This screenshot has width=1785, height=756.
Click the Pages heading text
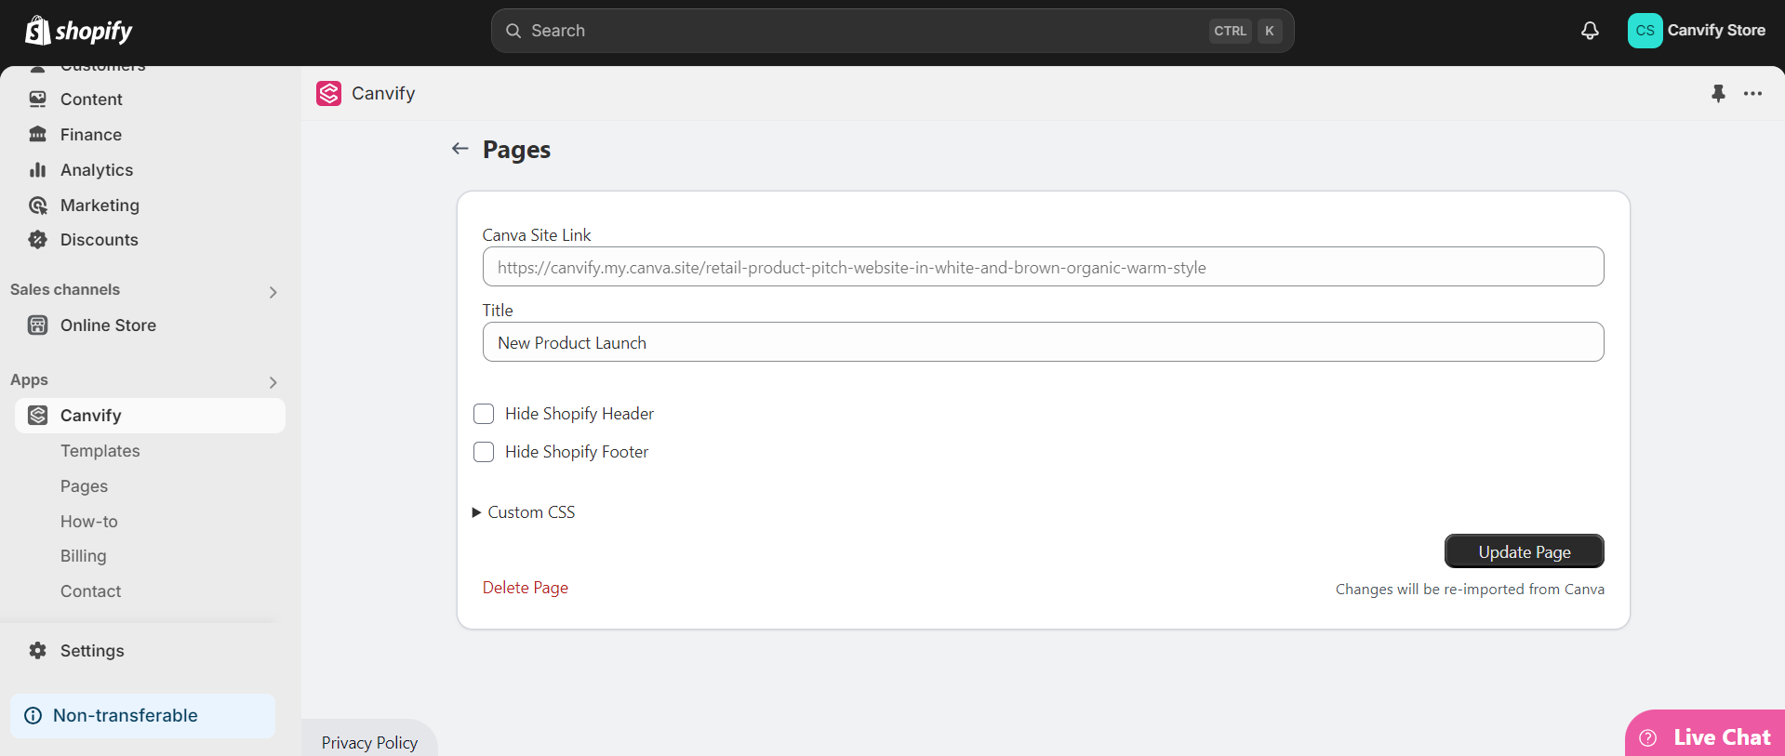coord(516,150)
